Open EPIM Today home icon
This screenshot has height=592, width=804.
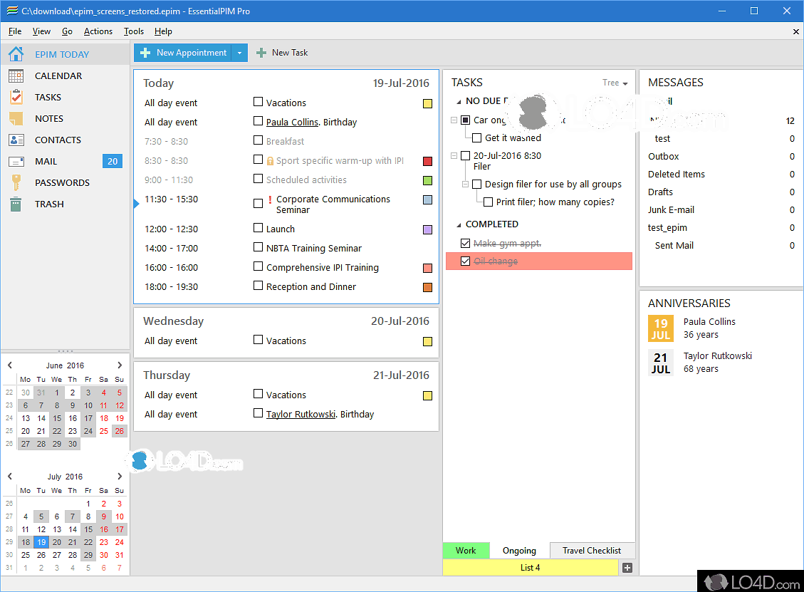(x=16, y=54)
